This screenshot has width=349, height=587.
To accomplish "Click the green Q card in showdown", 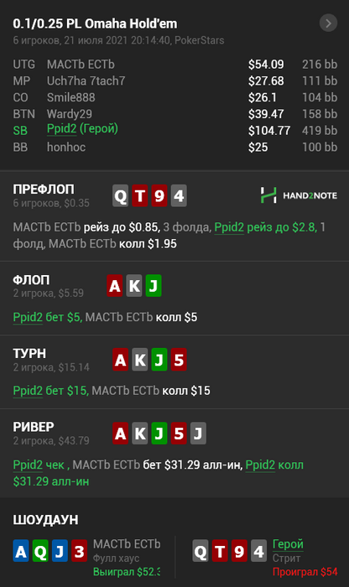I will tap(40, 551).
